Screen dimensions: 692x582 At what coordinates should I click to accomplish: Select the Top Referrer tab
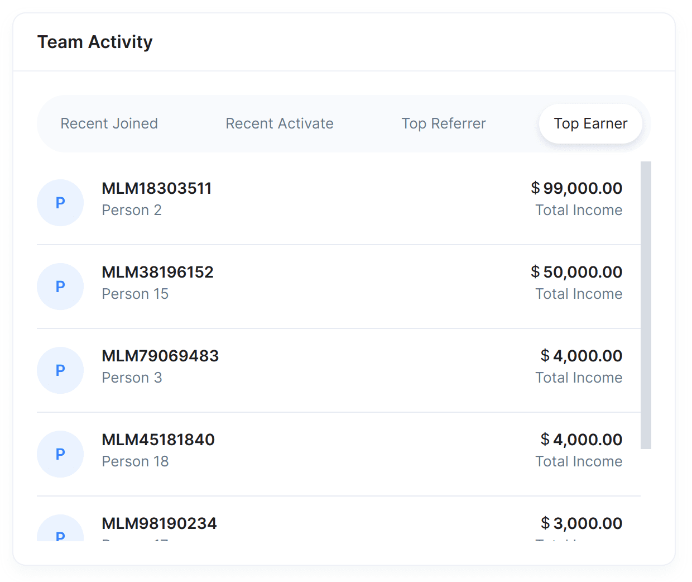[x=444, y=123]
